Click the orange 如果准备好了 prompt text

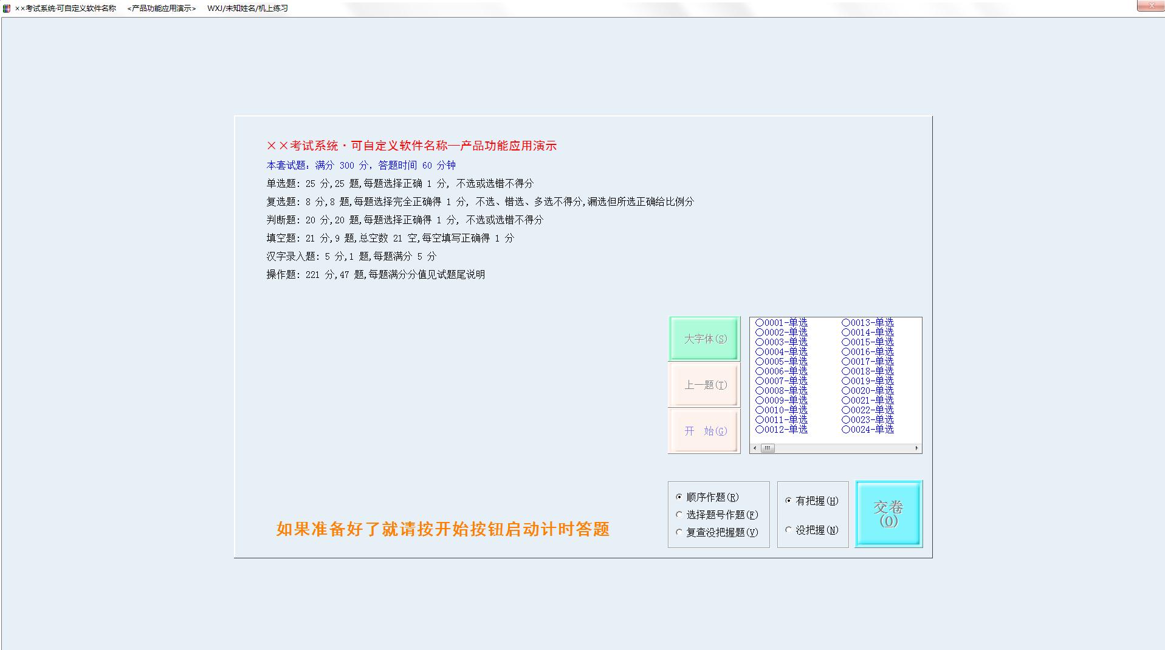443,529
